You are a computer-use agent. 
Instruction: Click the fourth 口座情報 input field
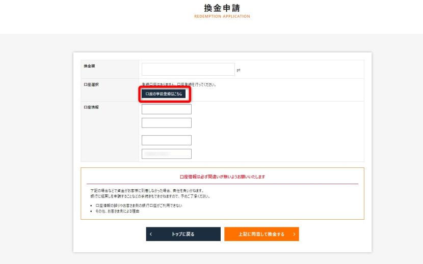167,154
